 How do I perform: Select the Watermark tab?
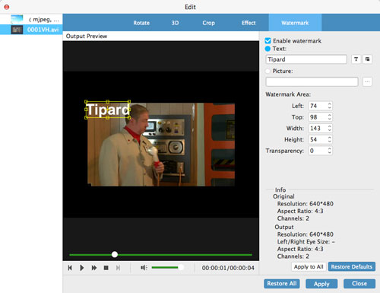tap(295, 23)
